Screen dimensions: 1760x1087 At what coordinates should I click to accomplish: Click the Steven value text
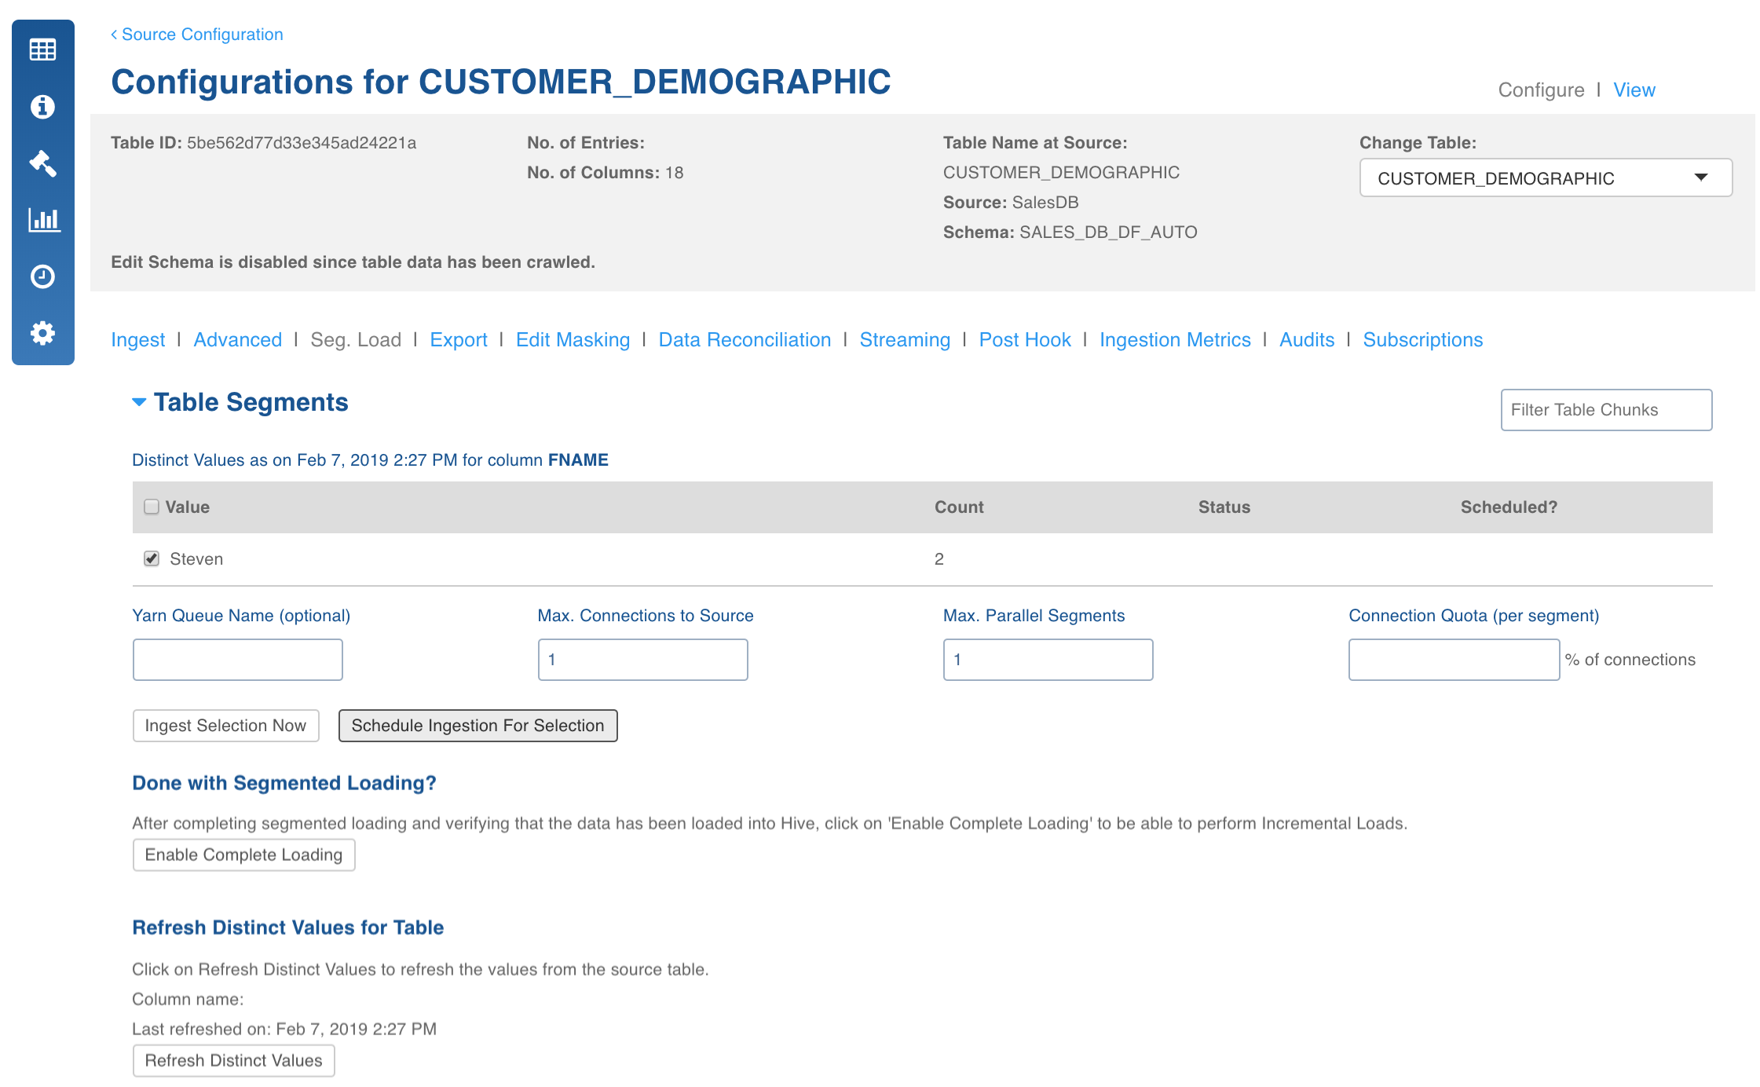196,559
